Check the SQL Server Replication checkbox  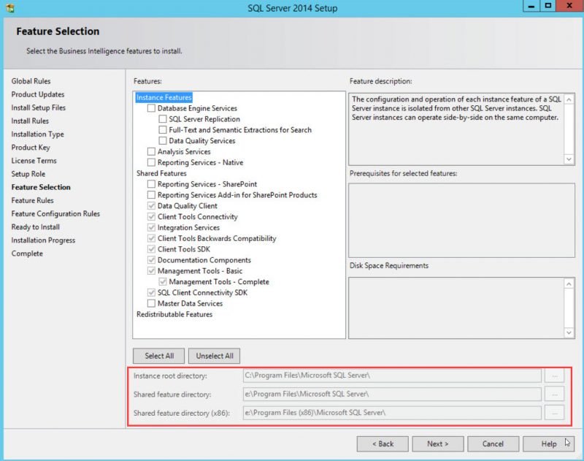[163, 119]
